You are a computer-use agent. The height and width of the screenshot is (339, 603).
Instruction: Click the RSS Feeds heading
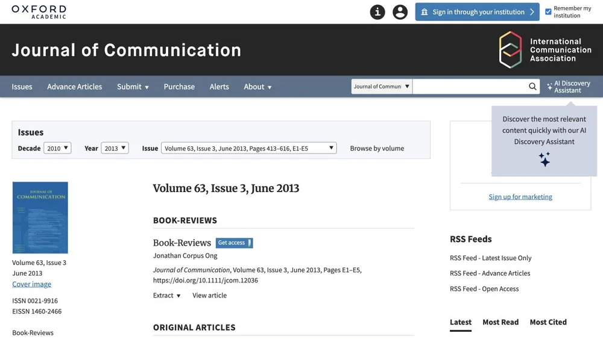click(471, 239)
